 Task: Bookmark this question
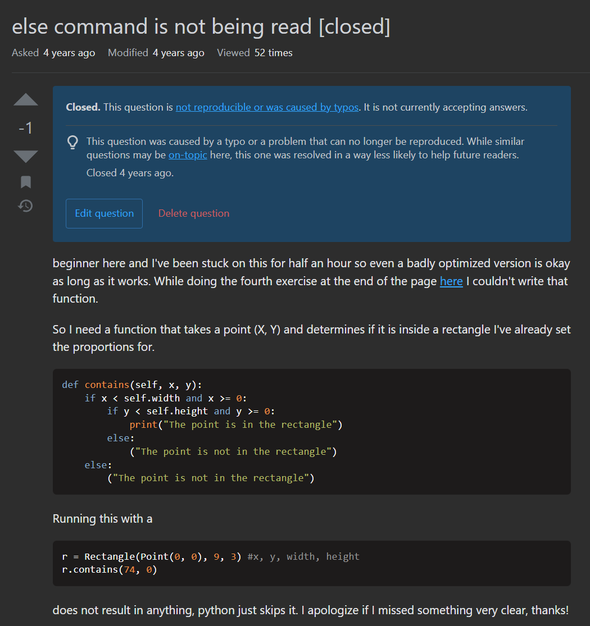[x=25, y=182]
